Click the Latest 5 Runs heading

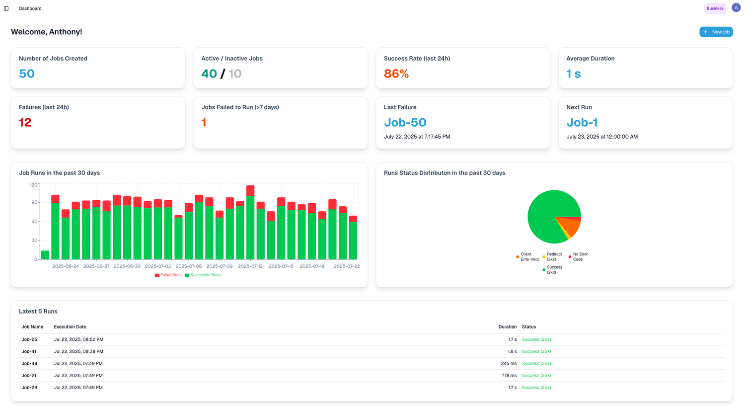(x=38, y=312)
